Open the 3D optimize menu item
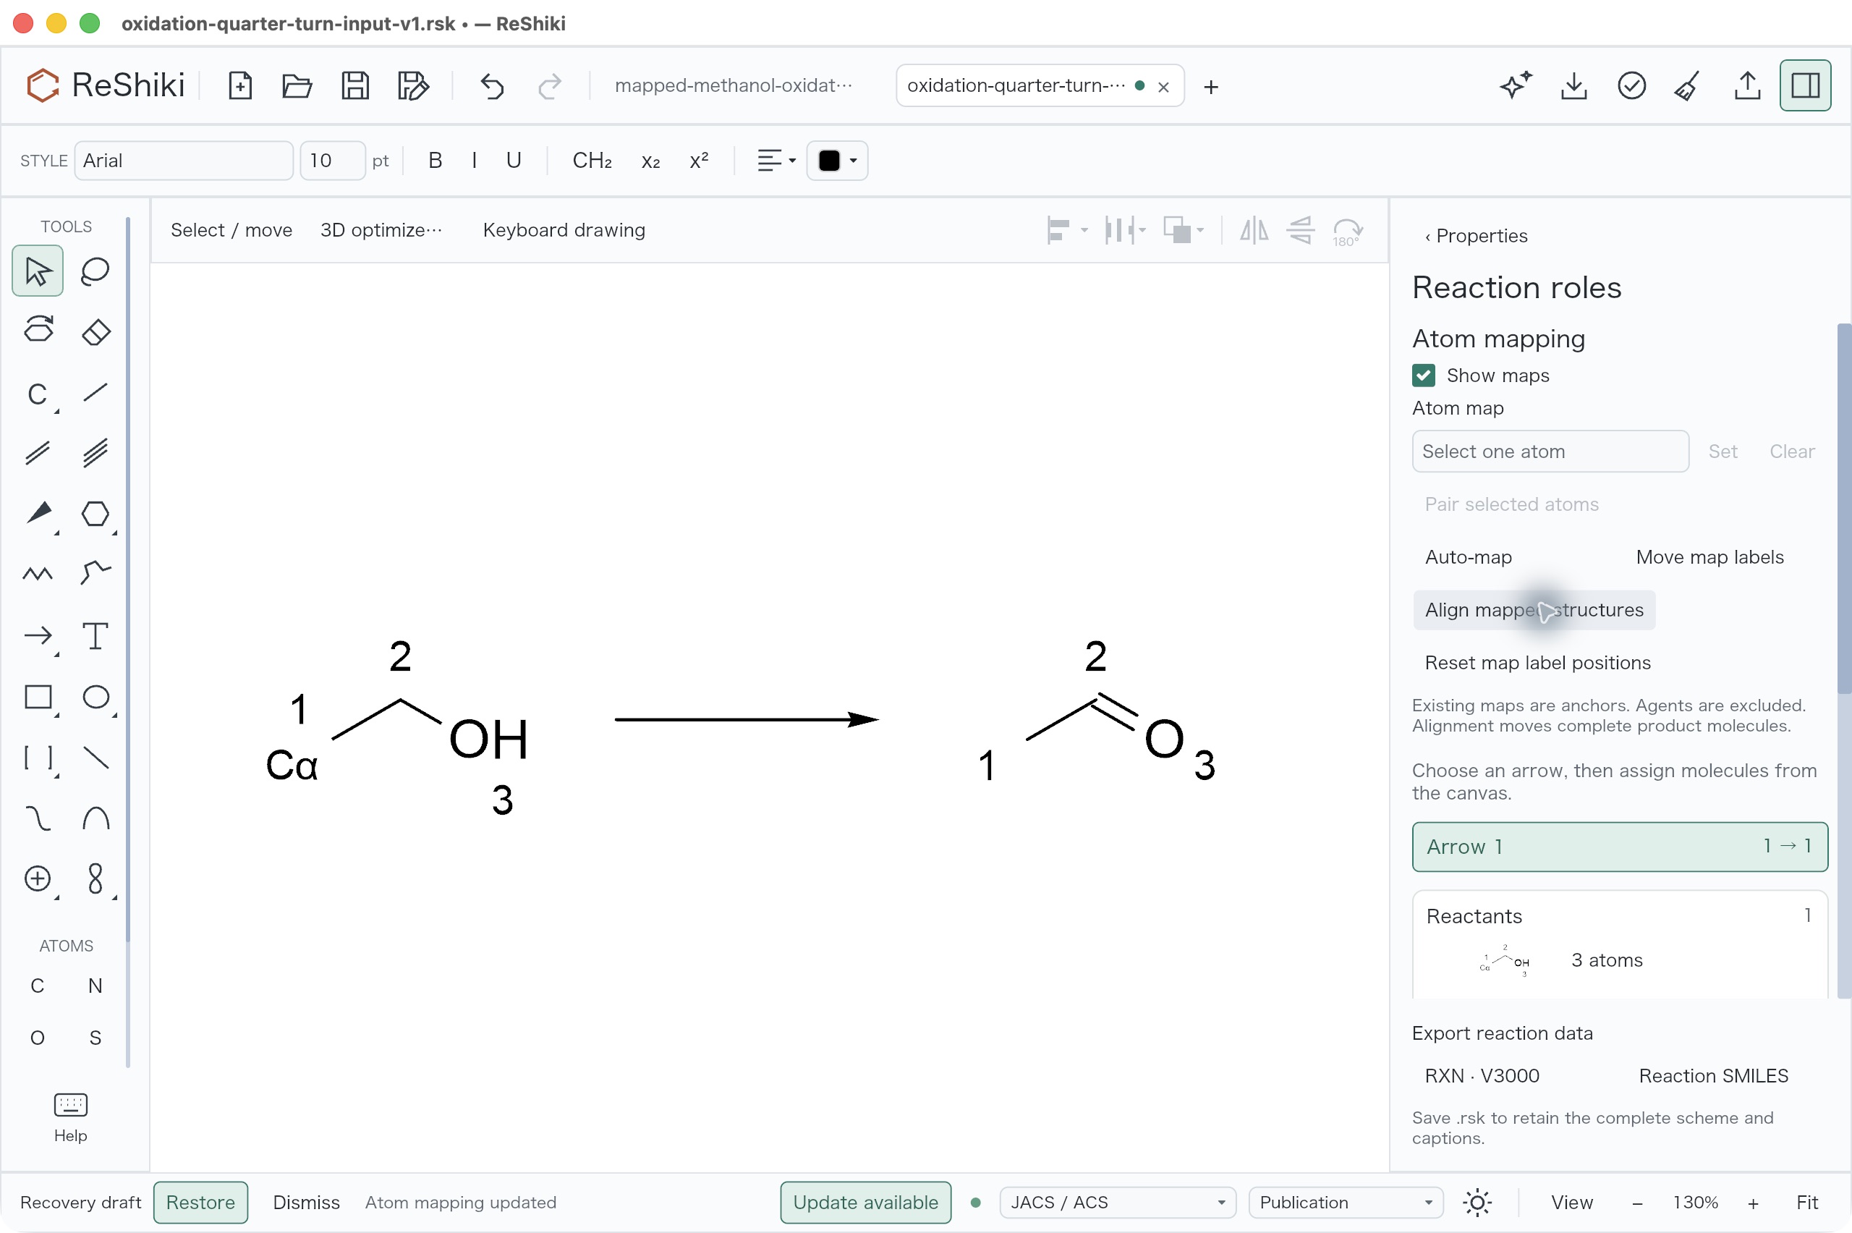 pyautogui.click(x=381, y=230)
